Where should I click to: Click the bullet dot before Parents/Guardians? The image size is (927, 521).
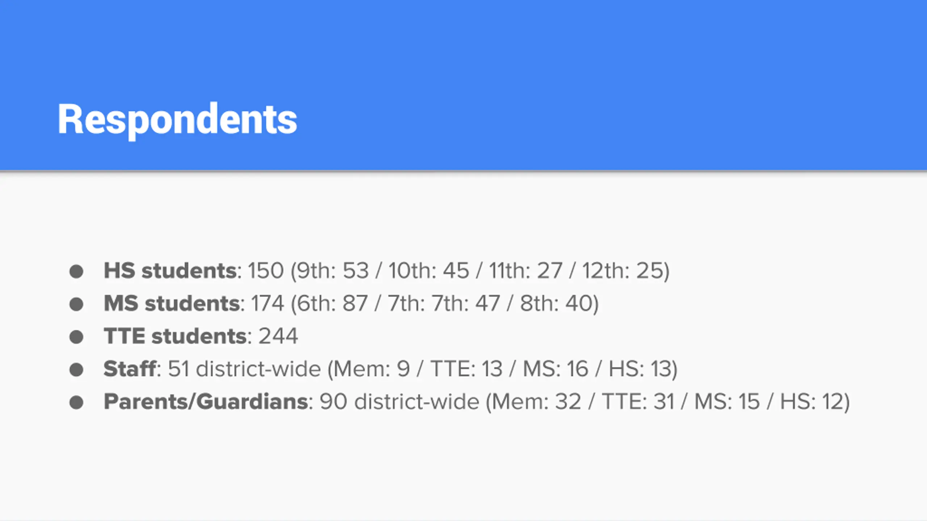[x=76, y=402]
